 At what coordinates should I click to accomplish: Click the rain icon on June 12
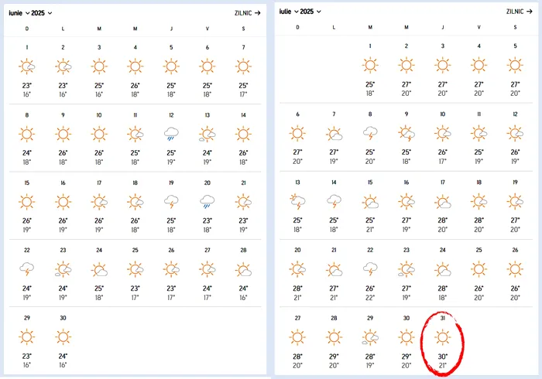pyautogui.click(x=171, y=135)
